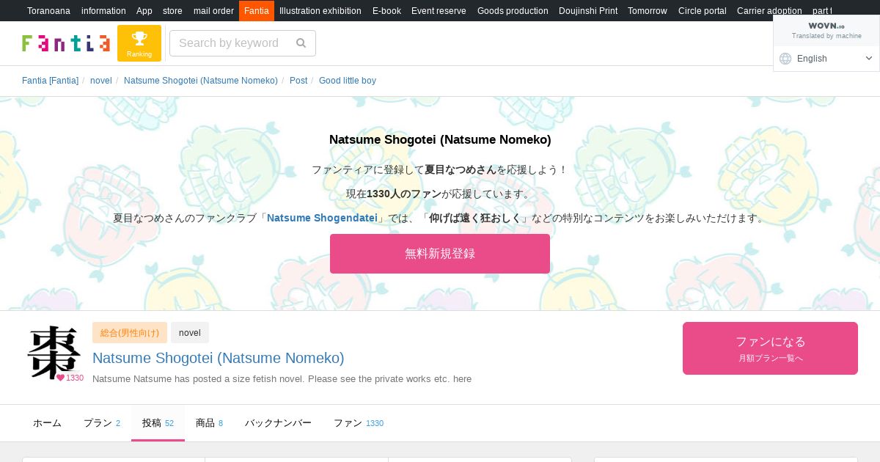Viewport: 880px width, 462px height.
Task: Click the search magnifier icon
Action: [x=301, y=43]
